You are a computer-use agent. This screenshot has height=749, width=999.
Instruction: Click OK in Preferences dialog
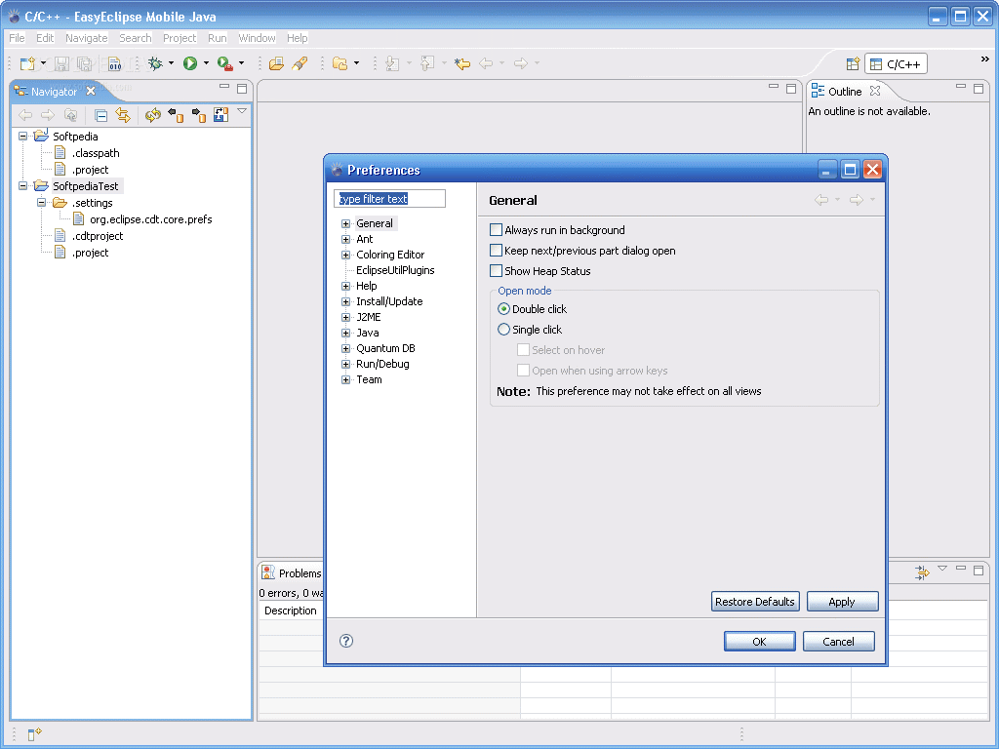pyautogui.click(x=759, y=642)
